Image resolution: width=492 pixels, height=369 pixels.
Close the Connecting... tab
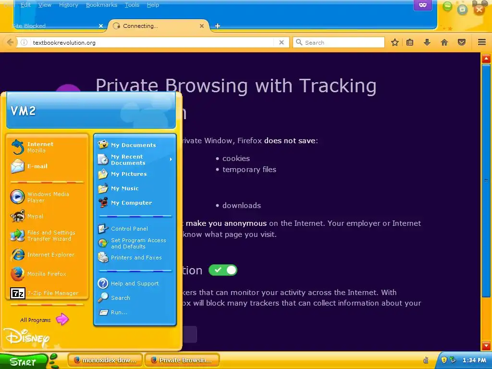click(202, 26)
